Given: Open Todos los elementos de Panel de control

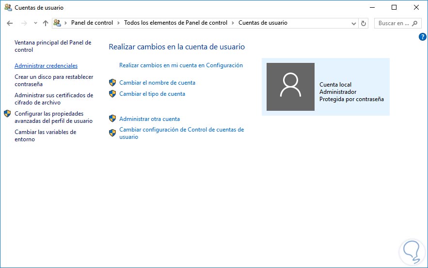Looking at the screenshot, I should click(175, 23).
